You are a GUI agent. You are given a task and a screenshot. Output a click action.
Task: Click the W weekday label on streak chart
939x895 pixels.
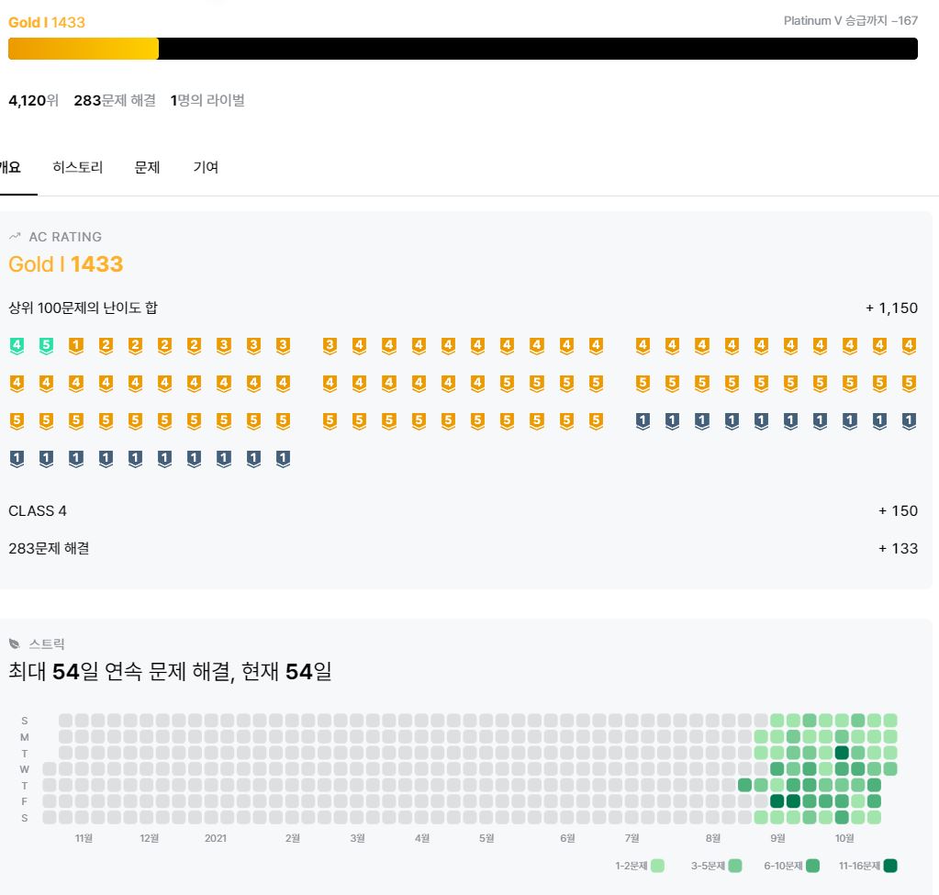[x=25, y=769]
